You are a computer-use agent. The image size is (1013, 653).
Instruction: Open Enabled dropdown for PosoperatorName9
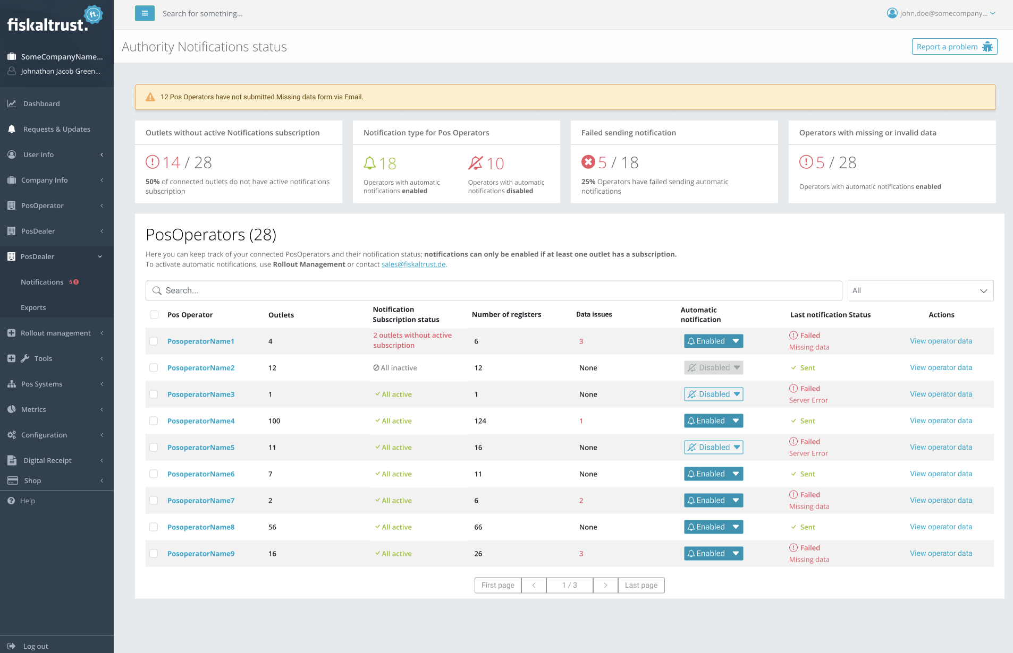pyautogui.click(x=713, y=553)
